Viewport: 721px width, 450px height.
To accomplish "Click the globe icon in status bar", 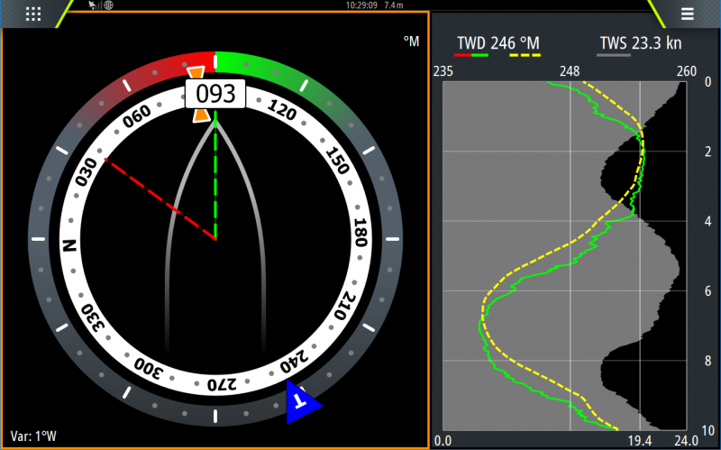I will pos(108,5).
